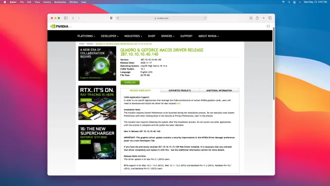Open the Bookmarks menu
Image resolution: width=330 pixels, height=186 pixels.
[x=60, y=2]
